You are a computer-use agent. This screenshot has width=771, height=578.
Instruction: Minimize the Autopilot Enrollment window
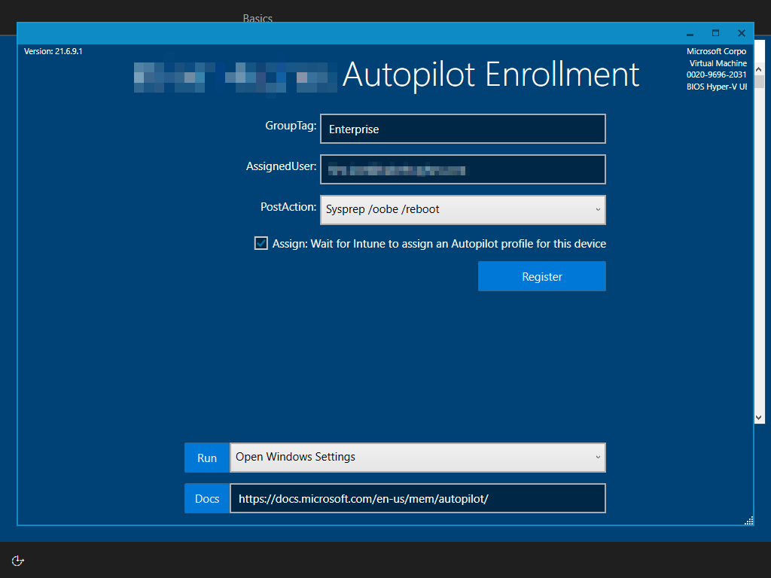click(690, 33)
